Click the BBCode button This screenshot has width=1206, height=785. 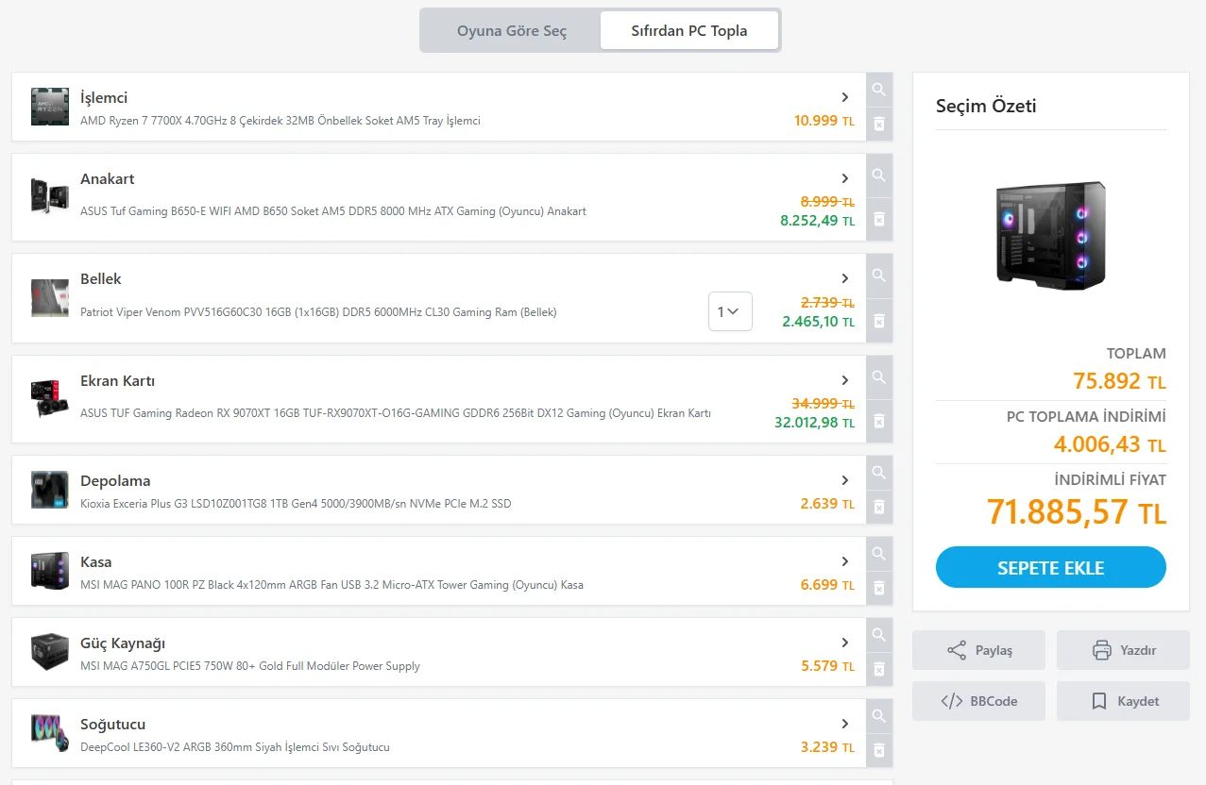tap(978, 701)
